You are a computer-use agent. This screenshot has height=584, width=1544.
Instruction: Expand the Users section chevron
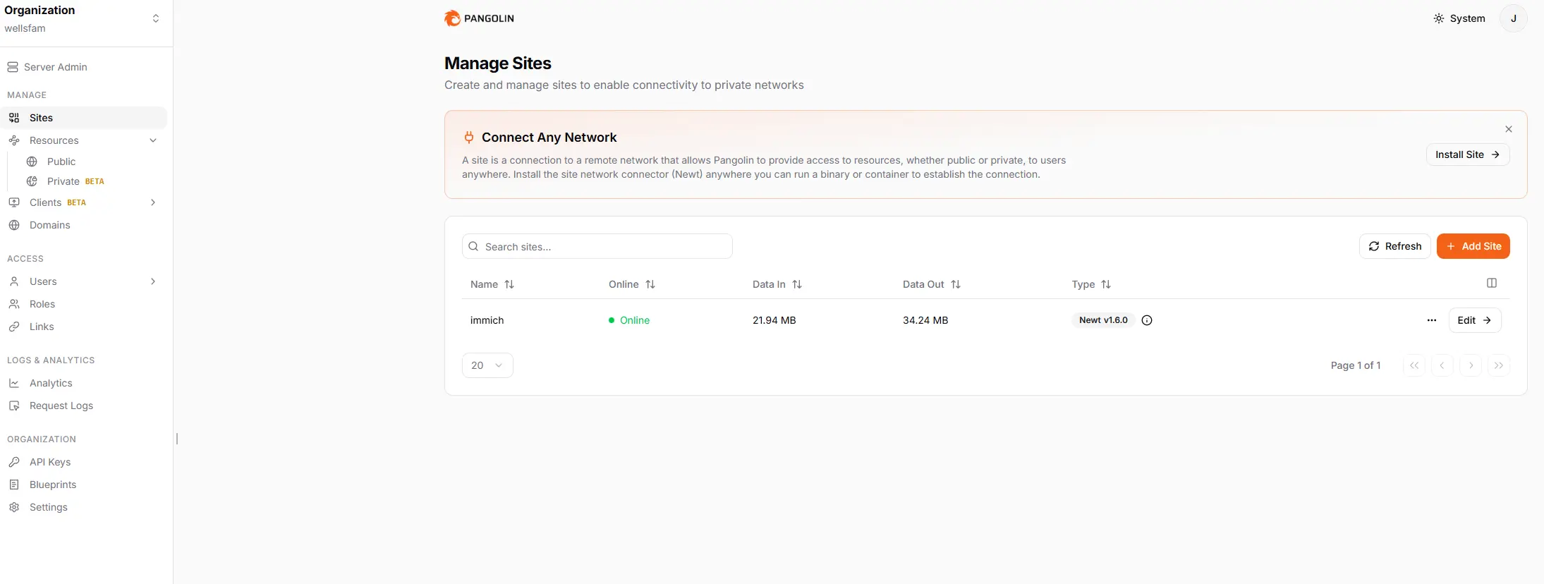coord(153,281)
